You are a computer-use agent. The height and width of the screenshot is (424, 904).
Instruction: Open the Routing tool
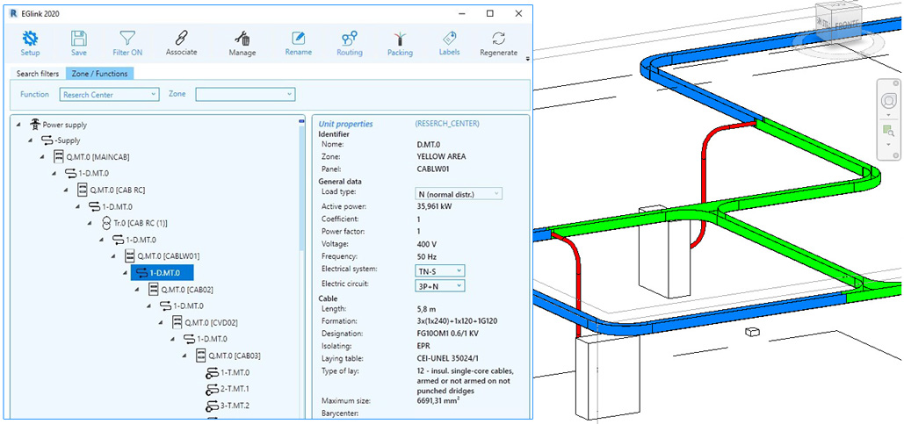click(349, 39)
